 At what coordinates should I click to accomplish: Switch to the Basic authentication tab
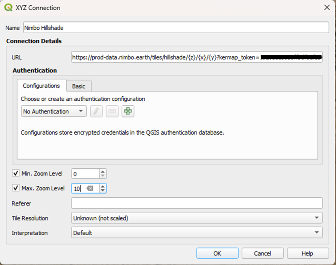(79, 86)
